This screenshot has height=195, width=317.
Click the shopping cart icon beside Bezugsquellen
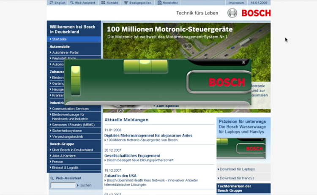126,3
